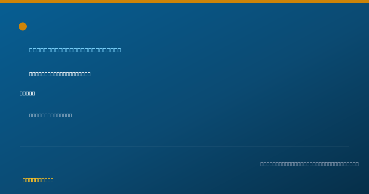Click the orange accent bar
The image size is (369, 194).
pyautogui.click(x=184, y=2)
